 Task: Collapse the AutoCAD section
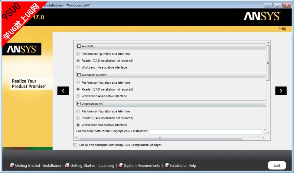(79, 46)
